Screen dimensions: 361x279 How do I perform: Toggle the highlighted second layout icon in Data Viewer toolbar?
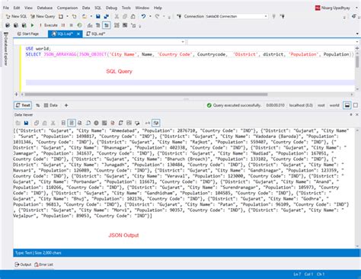(x=72, y=123)
